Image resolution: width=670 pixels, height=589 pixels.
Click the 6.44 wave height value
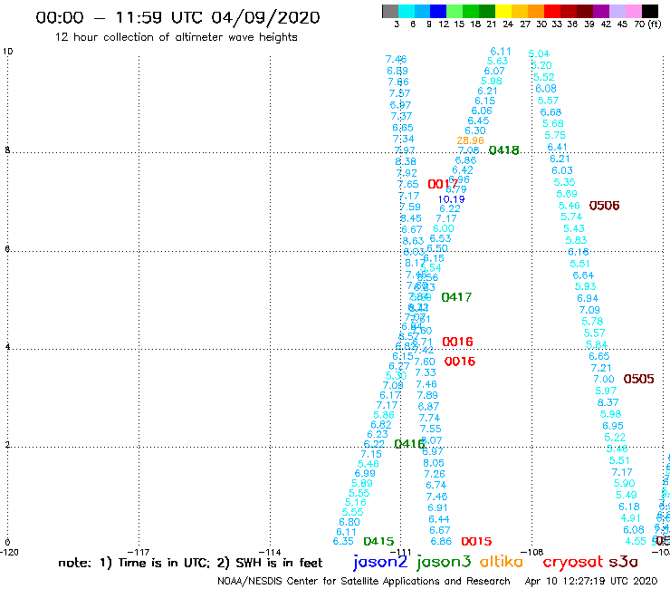439,519
